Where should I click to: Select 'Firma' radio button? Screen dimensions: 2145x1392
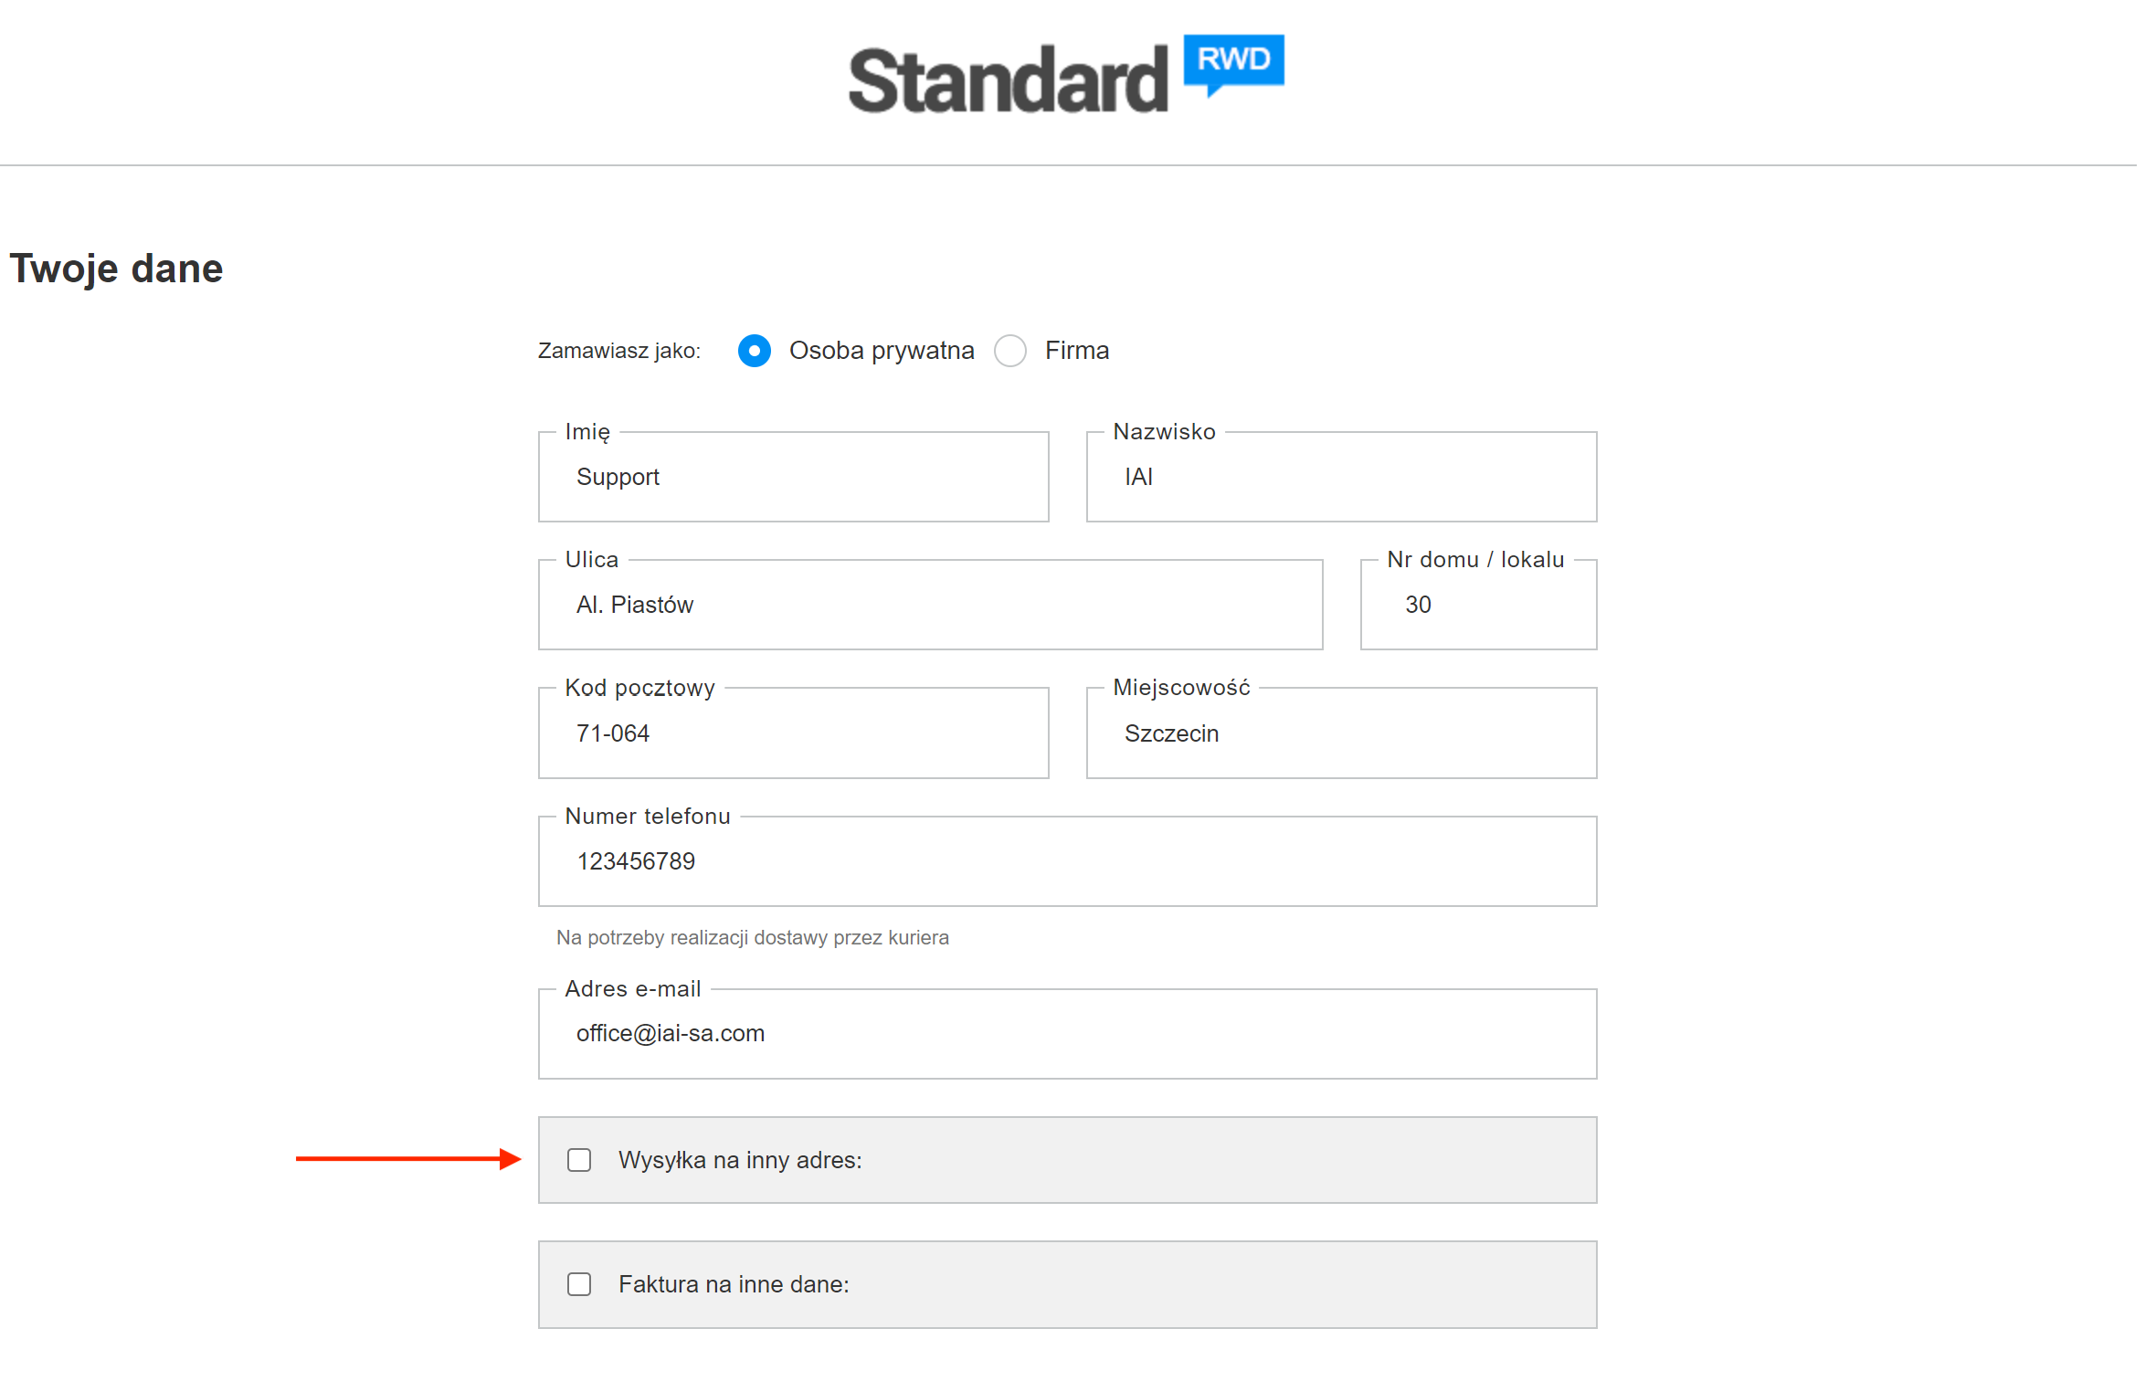[1009, 350]
